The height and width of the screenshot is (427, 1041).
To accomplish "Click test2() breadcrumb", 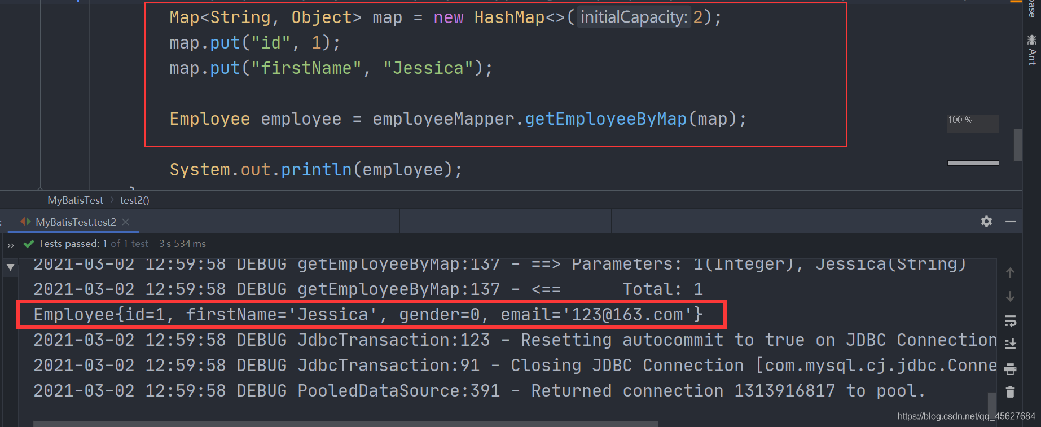I will point(134,200).
